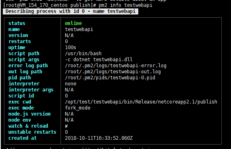Select the 'Describing process with id 0' header
This screenshot has width=231, height=149.
pos(71,11)
